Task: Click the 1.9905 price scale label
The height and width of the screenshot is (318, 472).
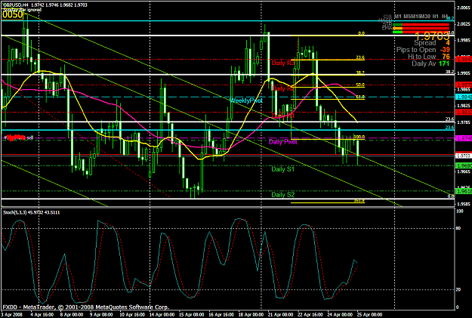Action: tap(464, 73)
